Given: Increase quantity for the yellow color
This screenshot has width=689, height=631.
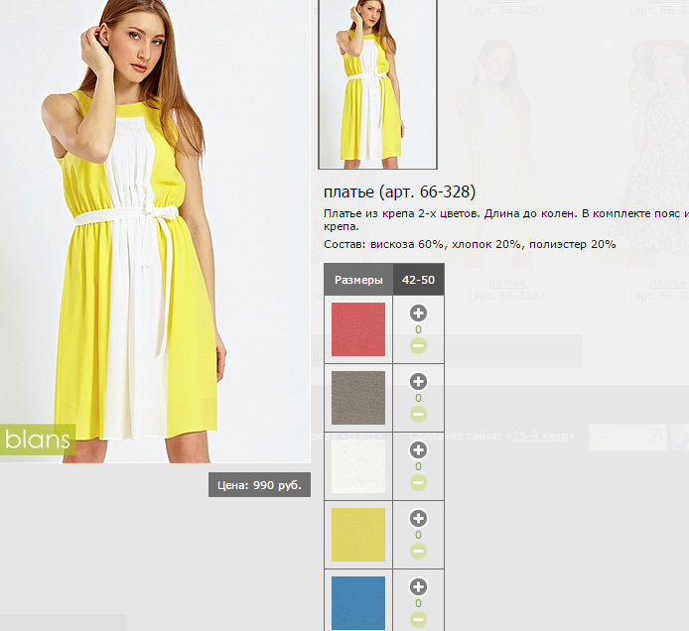Looking at the screenshot, I should (x=418, y=518).
